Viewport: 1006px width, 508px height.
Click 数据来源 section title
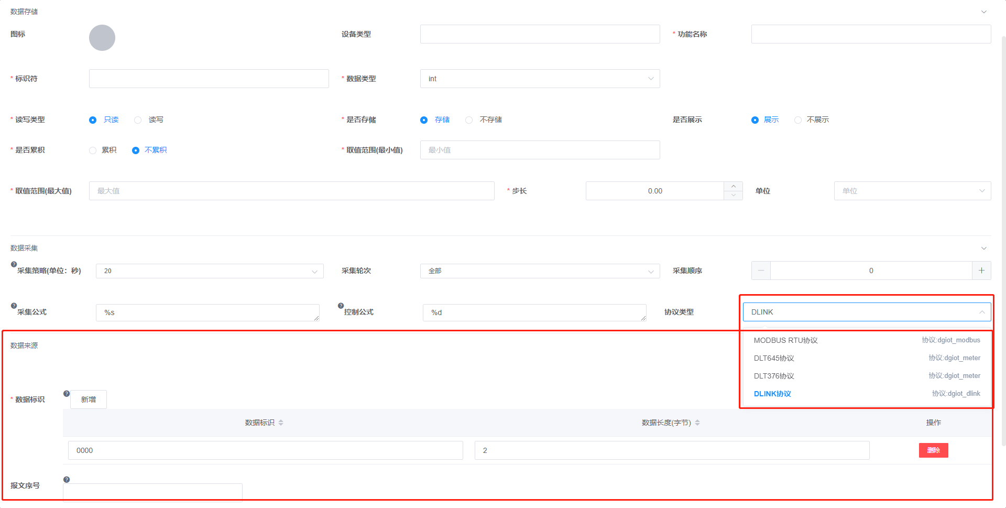24,345
